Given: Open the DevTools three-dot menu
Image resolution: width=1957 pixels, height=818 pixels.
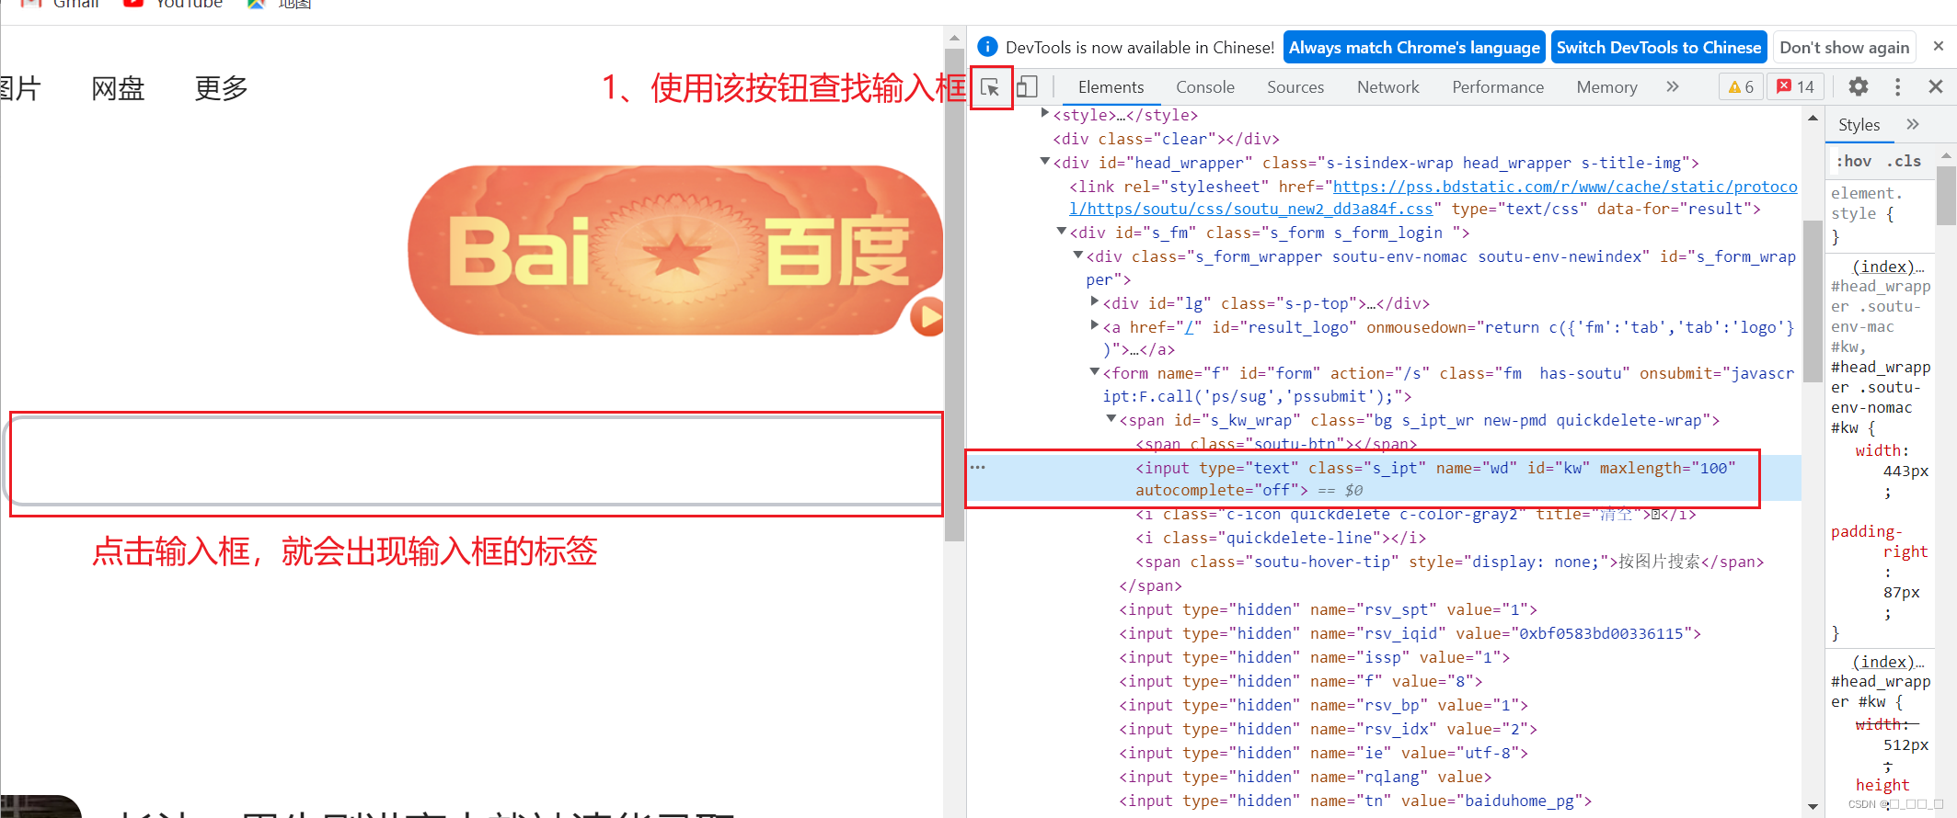Looking at the screenshot, I should tap(1897, 86).
